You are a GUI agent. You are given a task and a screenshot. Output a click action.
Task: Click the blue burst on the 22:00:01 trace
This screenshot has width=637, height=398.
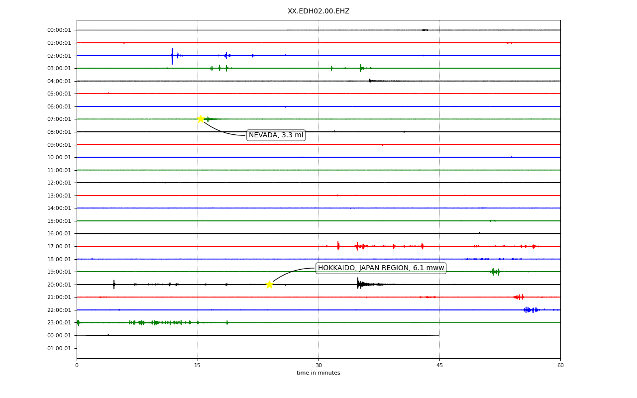point(532,309)
